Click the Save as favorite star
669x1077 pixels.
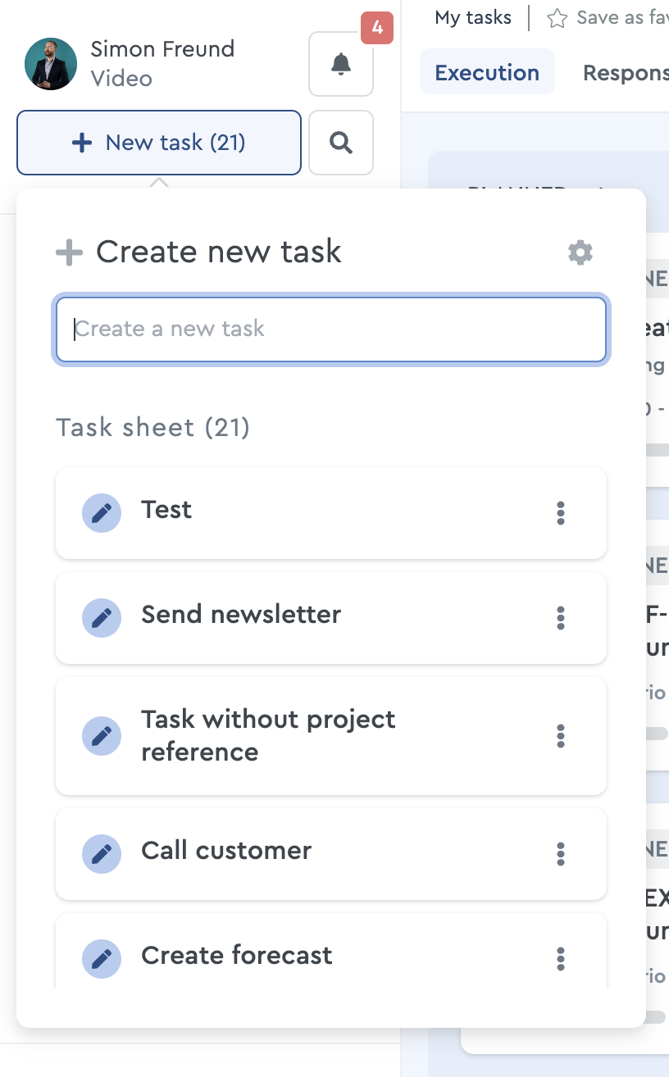pos(557,18)
